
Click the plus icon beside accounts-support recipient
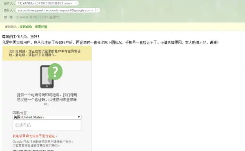(x=98, y=10)
